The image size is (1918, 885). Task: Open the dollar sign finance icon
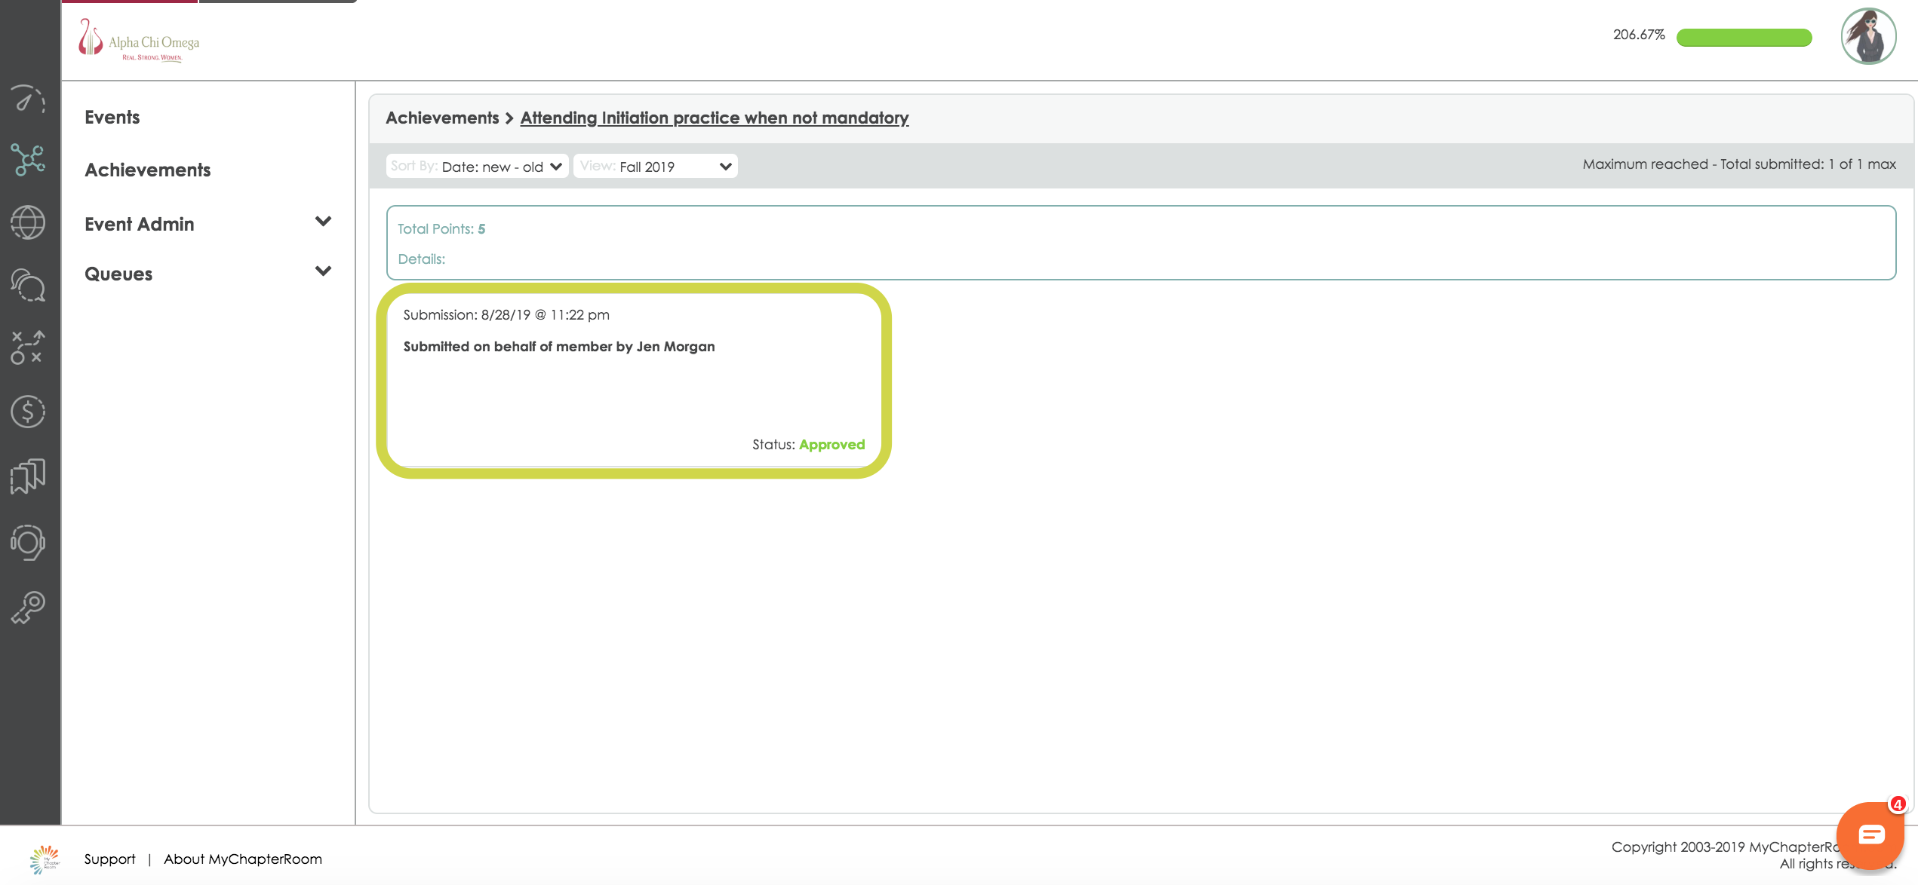point(28,412)
